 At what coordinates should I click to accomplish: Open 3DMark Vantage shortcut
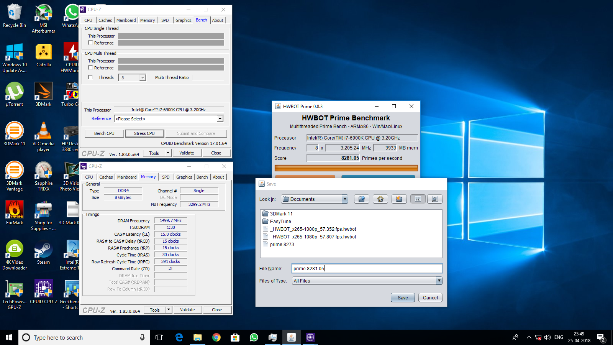pyautogui.click(x=15, y=176)
